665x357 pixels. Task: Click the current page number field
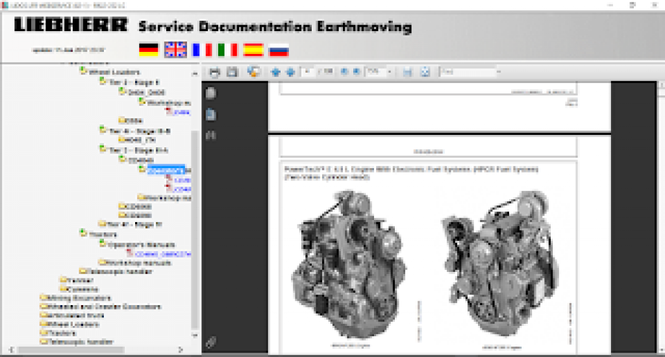(308, 71)
